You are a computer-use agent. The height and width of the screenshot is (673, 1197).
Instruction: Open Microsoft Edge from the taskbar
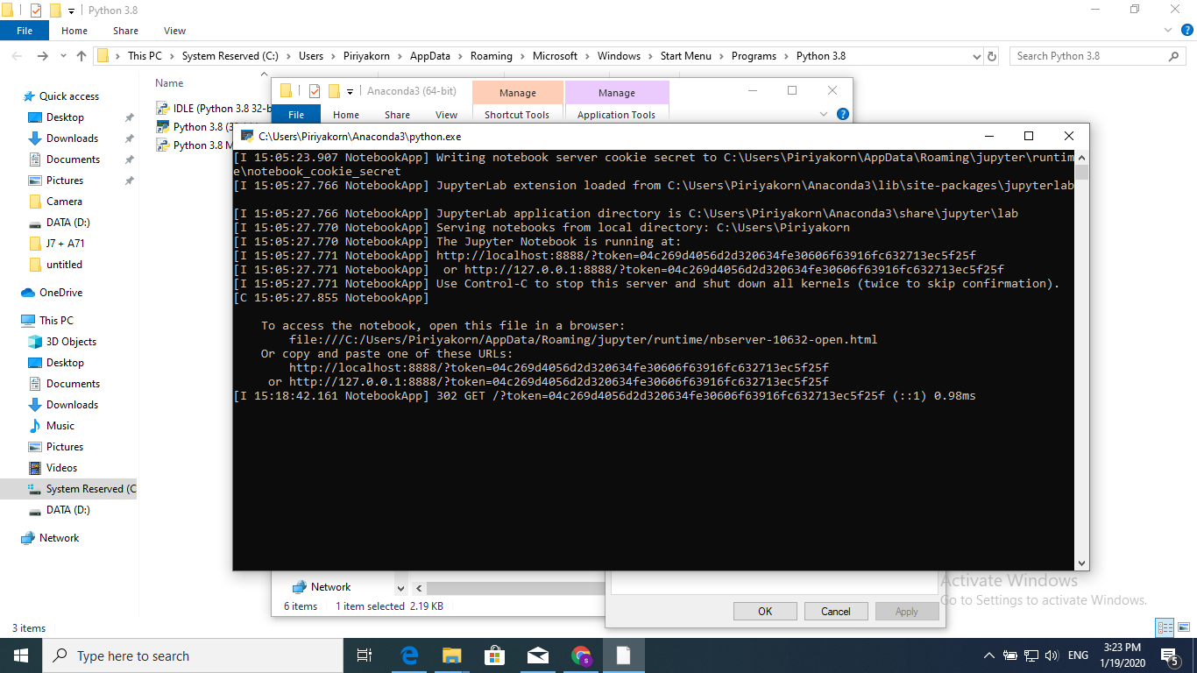[x=408, y=655]
